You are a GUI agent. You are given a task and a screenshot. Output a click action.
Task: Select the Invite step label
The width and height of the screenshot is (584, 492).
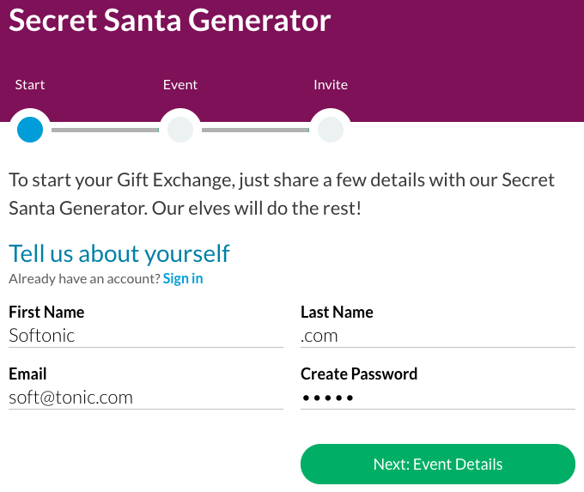point(331,85)
